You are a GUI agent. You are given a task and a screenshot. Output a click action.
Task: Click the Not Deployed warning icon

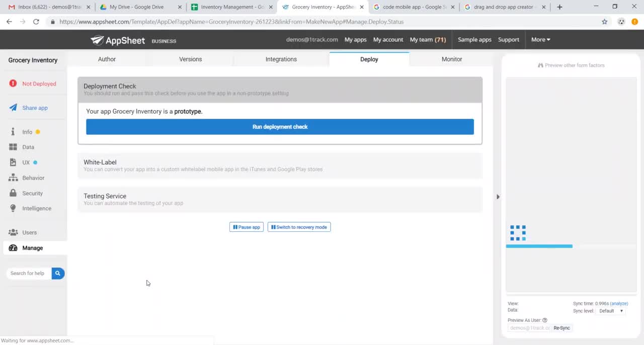pyautogui.click(x=13, y=83)
